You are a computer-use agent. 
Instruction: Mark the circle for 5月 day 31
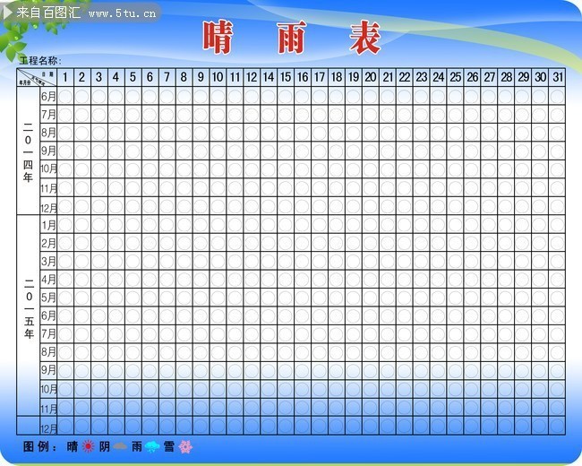[558, 298]
